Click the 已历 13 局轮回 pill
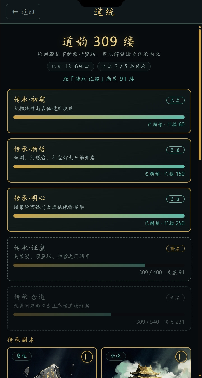Viewport: 202px width, 378px height. click(71, 67)
